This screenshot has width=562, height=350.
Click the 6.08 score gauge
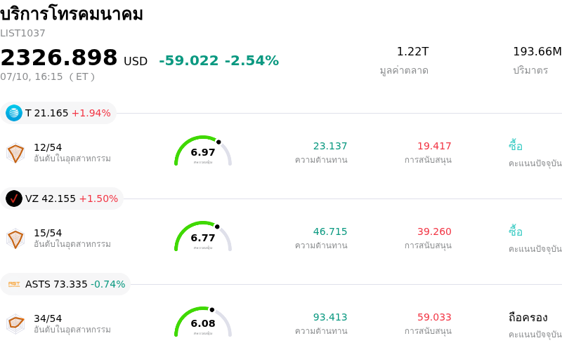[x=203, y=322]
